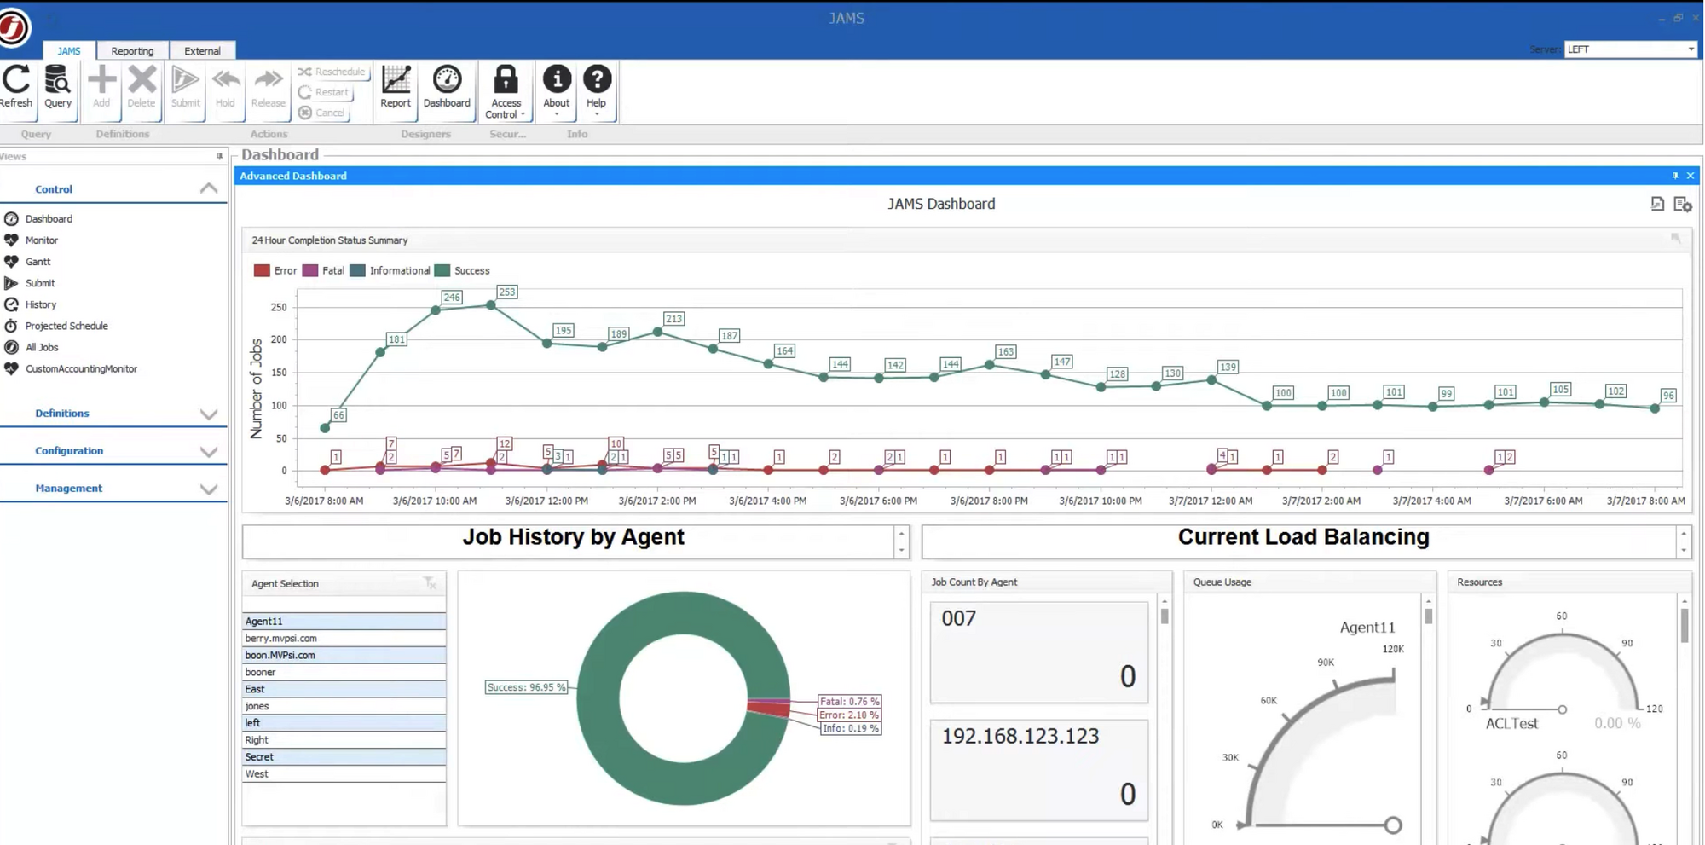Expand the Definitions section in sidebar

209,415
